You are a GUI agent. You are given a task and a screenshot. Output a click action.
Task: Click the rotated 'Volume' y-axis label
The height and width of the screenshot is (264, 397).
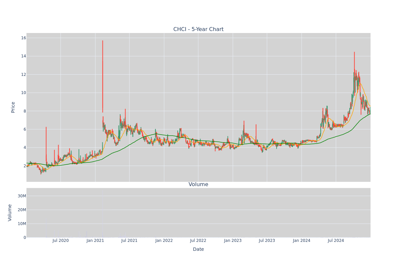(x=10, y=213)
